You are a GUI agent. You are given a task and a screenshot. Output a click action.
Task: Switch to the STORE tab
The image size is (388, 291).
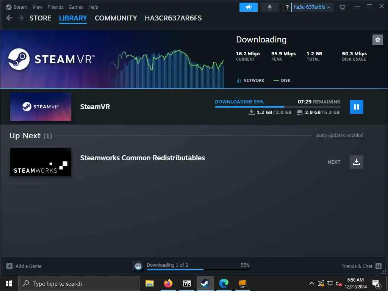pos(40,18)
